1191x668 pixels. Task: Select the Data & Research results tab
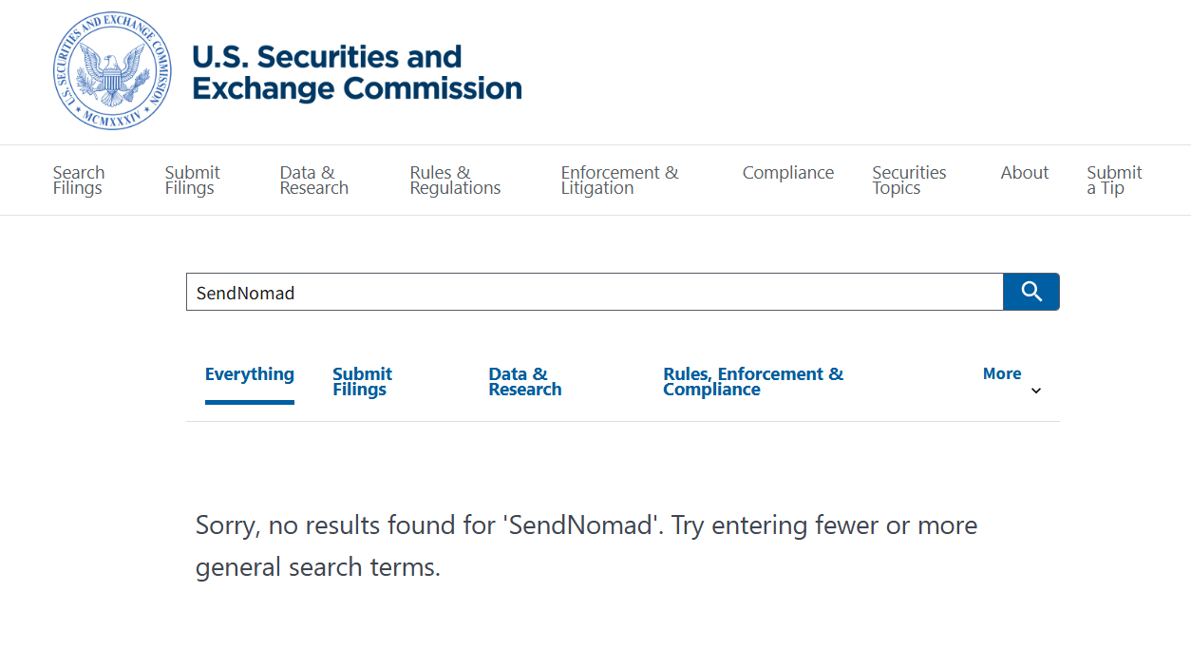click(524, 381)
